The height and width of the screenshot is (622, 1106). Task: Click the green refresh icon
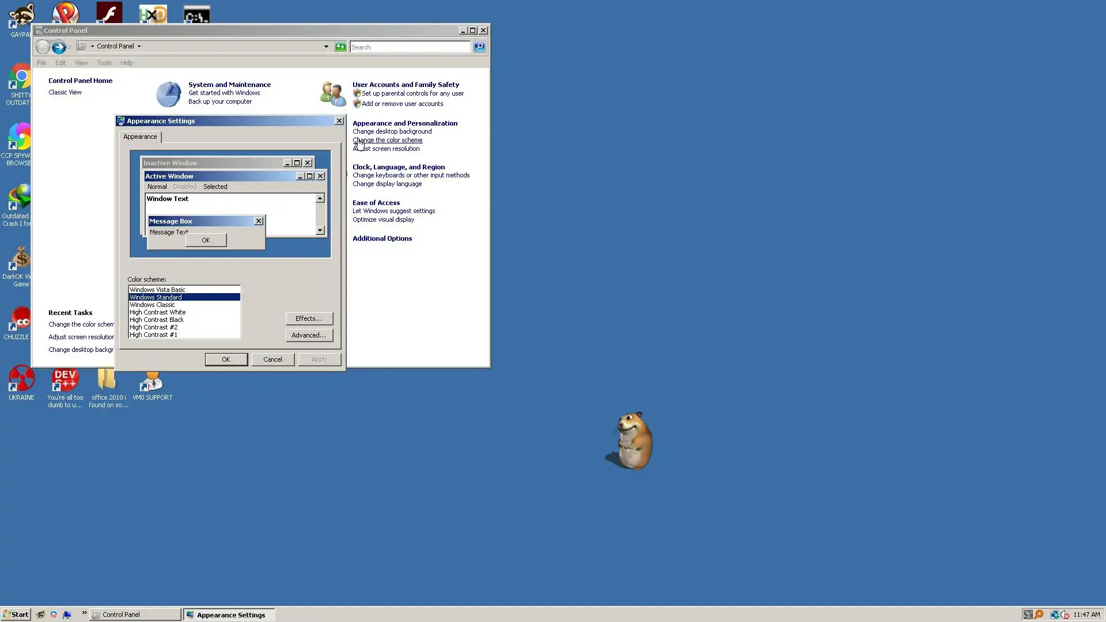point(340,47)
